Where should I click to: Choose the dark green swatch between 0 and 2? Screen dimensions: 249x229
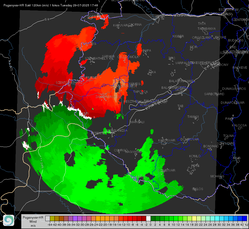pyautogui.click(x=153, y=218)
